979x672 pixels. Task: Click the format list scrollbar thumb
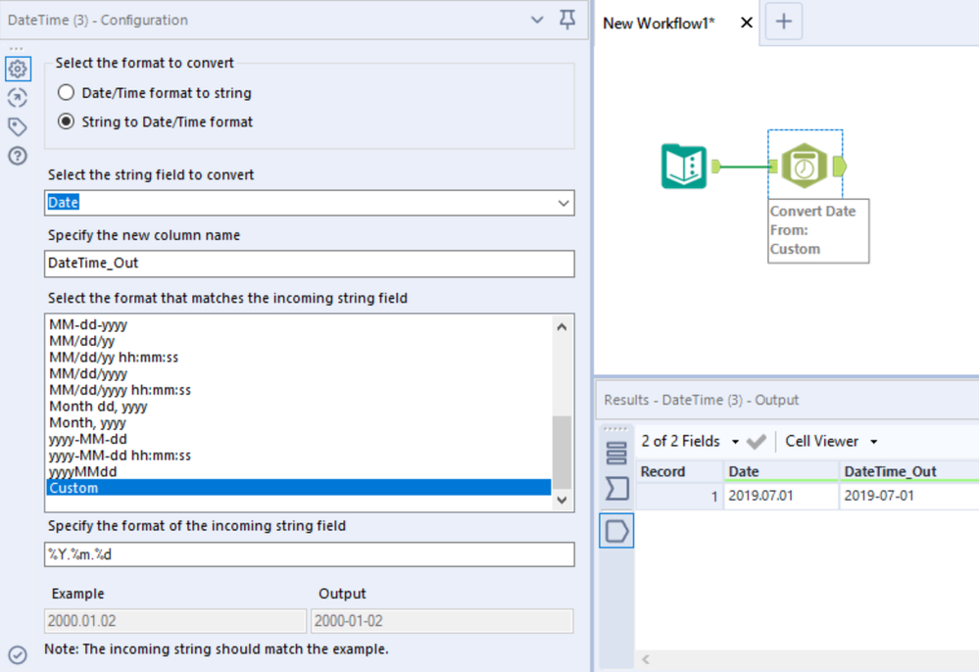pyautogui.click(x=562, y=452)
